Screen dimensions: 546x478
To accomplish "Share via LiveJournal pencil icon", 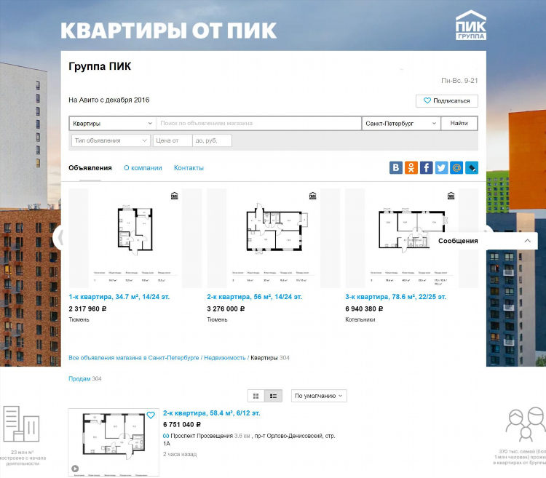I will [x=472, y=167].
